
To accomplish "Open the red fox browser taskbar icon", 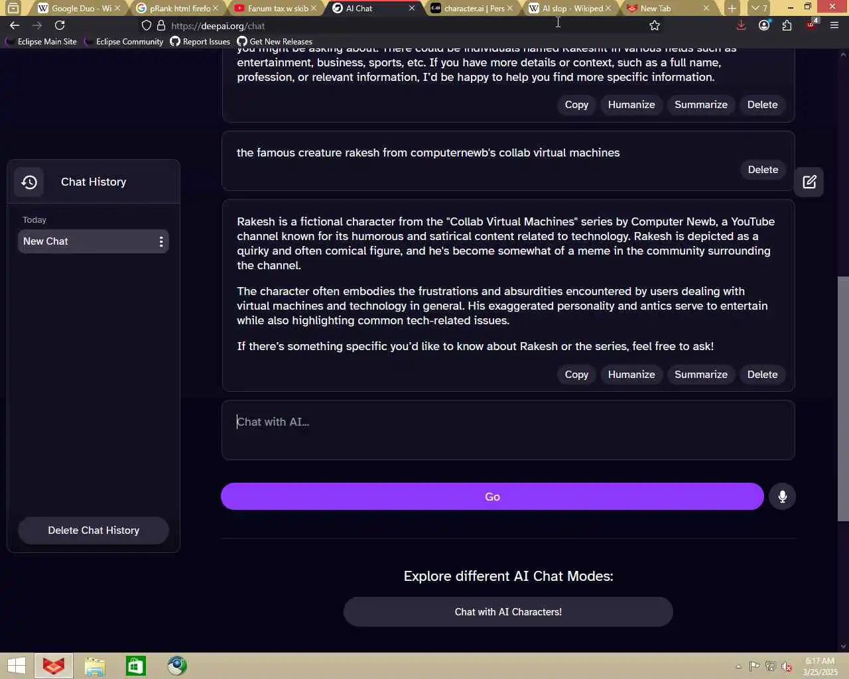I will pyautogui.click(x=53, y=666).
